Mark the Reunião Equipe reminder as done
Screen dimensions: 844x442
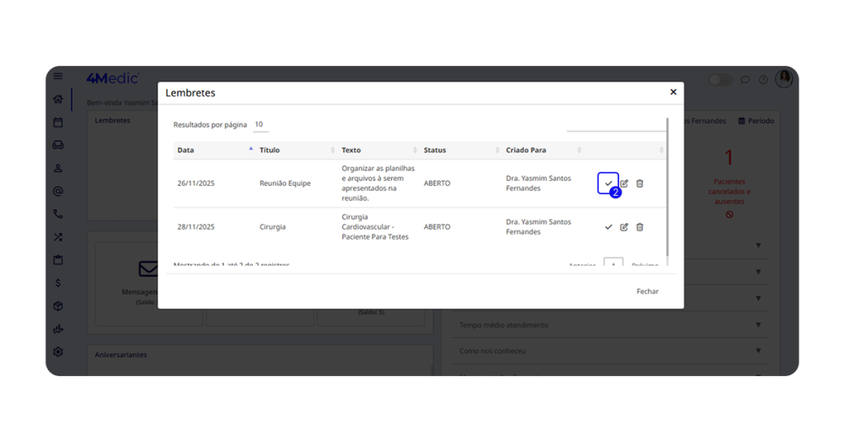coord(608,184)
